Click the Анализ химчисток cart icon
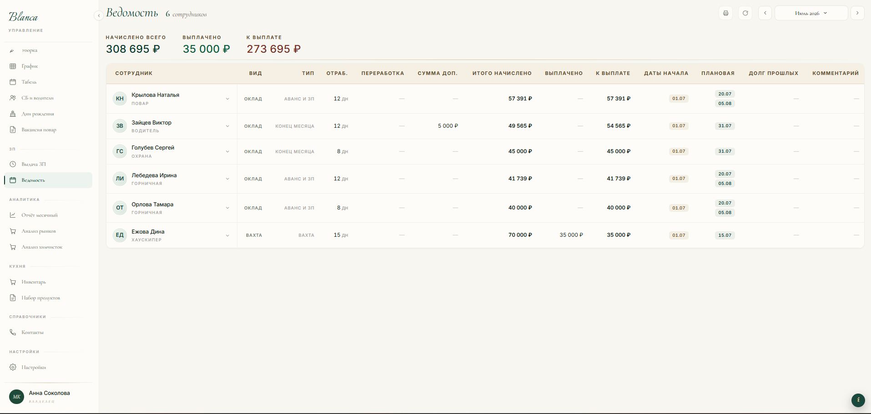 13,247
